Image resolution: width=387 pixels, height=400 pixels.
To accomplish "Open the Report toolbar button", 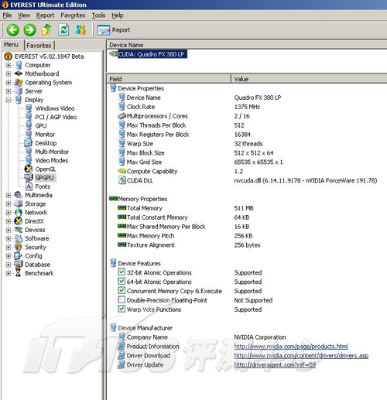I will pyautogui.click(x=114, y=30).
